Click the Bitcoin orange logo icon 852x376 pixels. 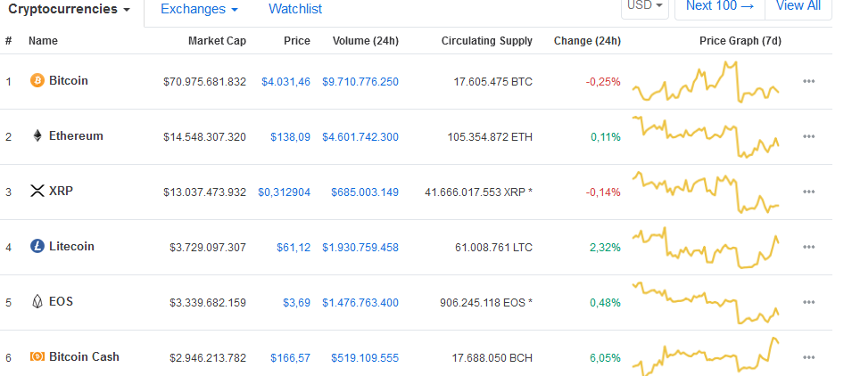pos(37,81)
